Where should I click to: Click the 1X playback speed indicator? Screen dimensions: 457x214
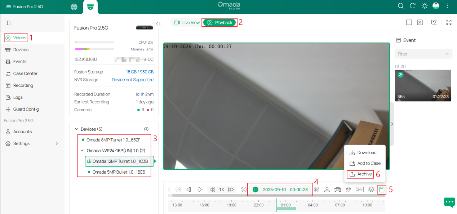click(222, 190)
